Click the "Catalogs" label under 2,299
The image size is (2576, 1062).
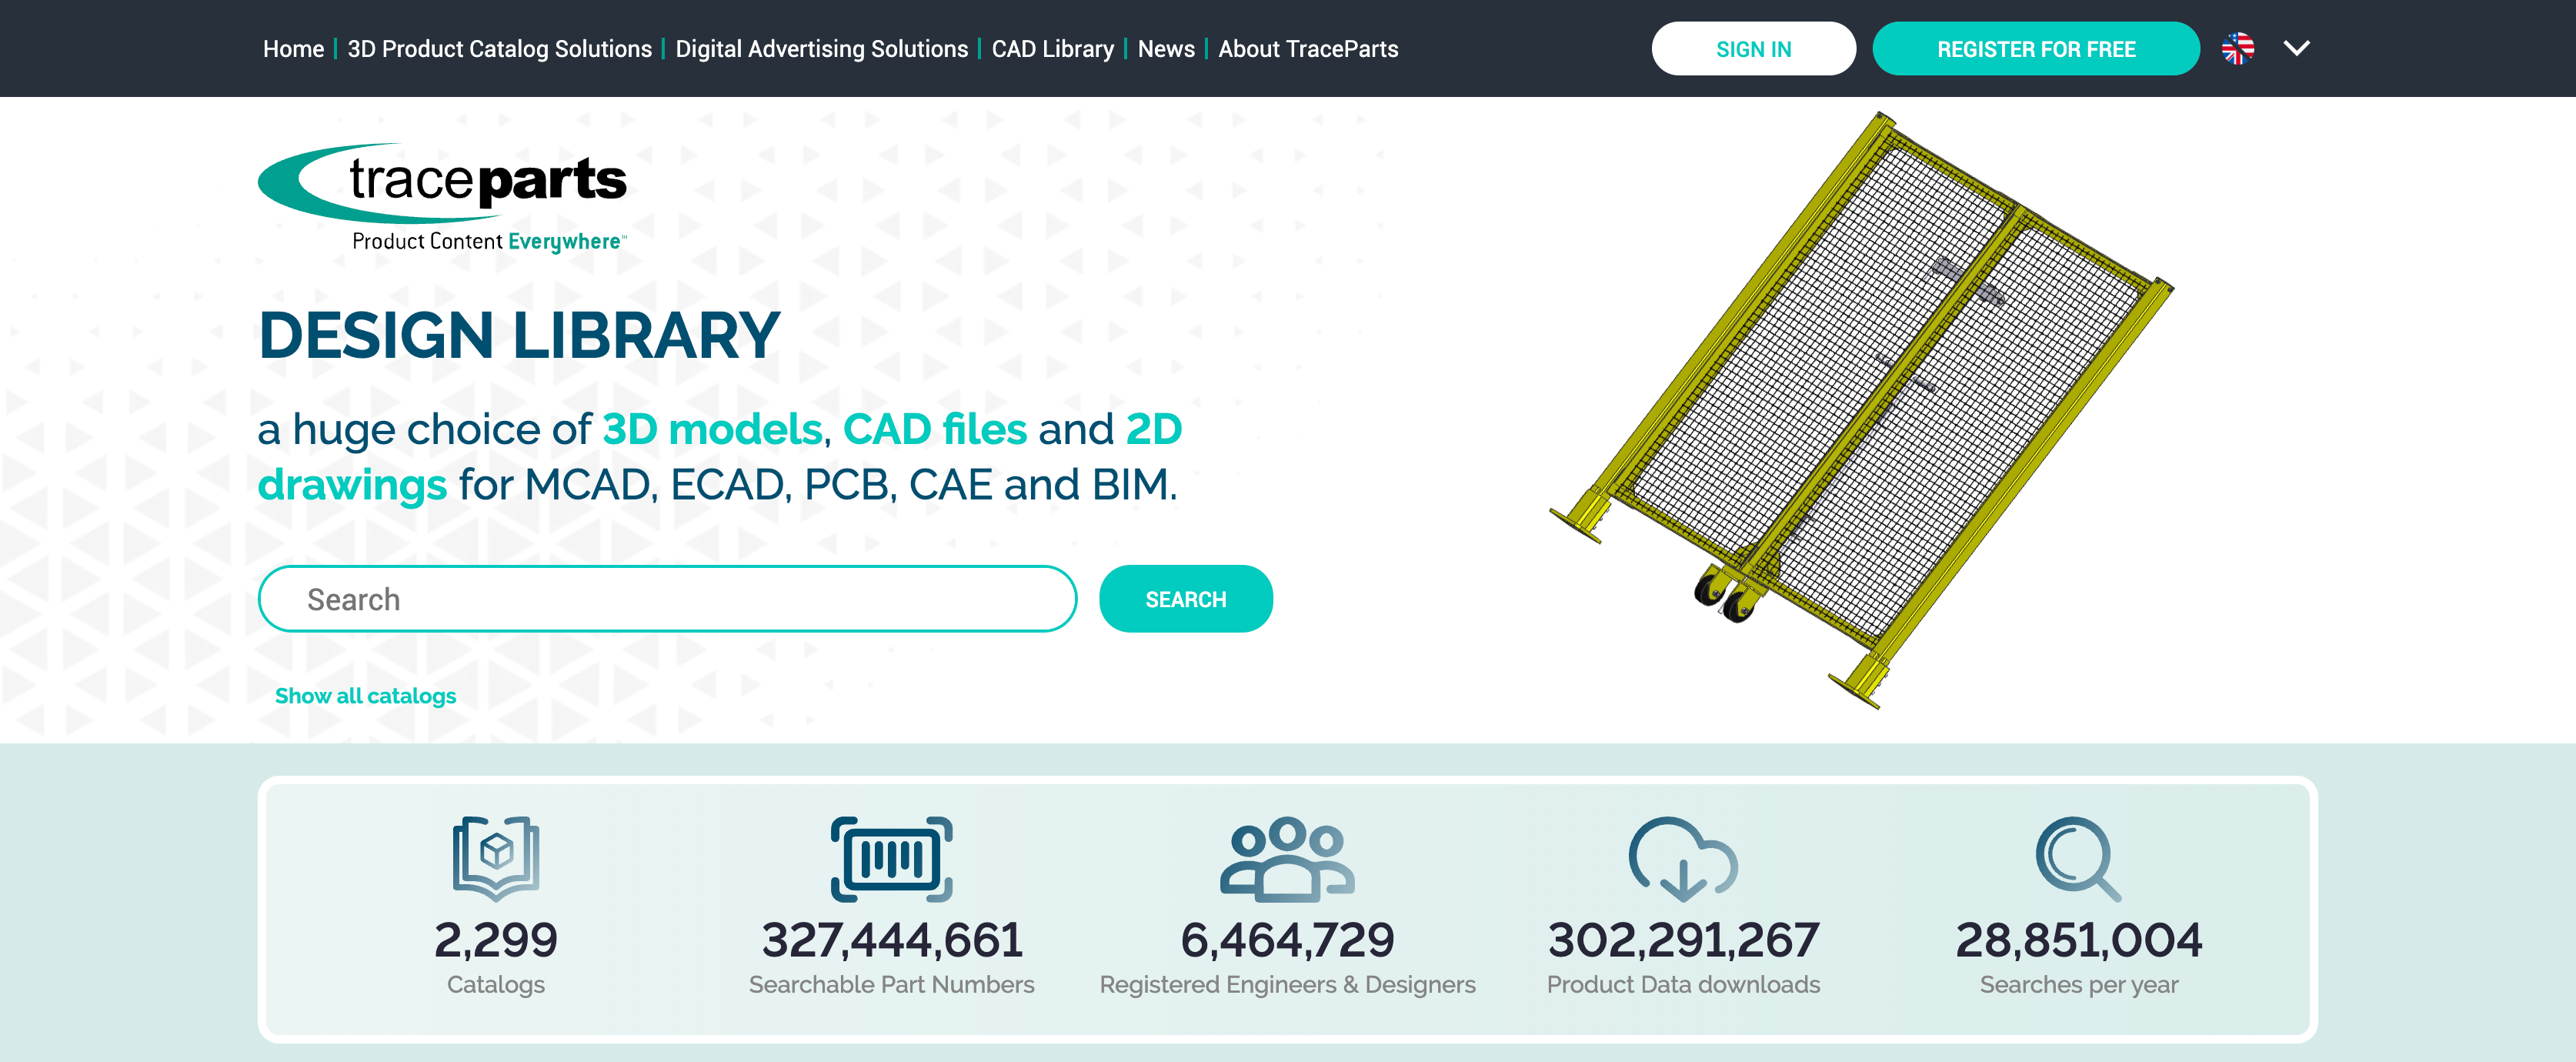pyautogui.click(x=496, y=985)
